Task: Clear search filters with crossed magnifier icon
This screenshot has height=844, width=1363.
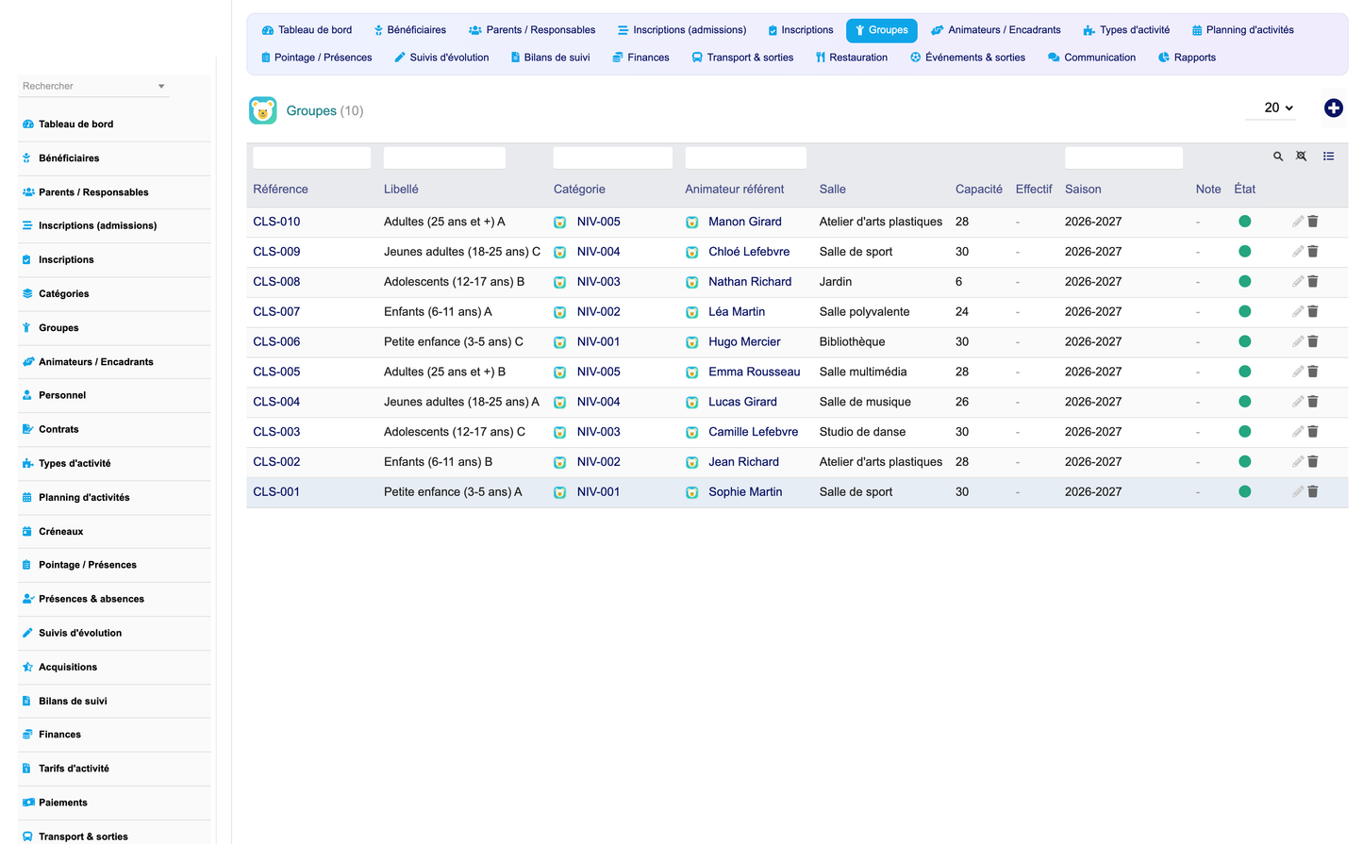Action: click(1302, 157)
